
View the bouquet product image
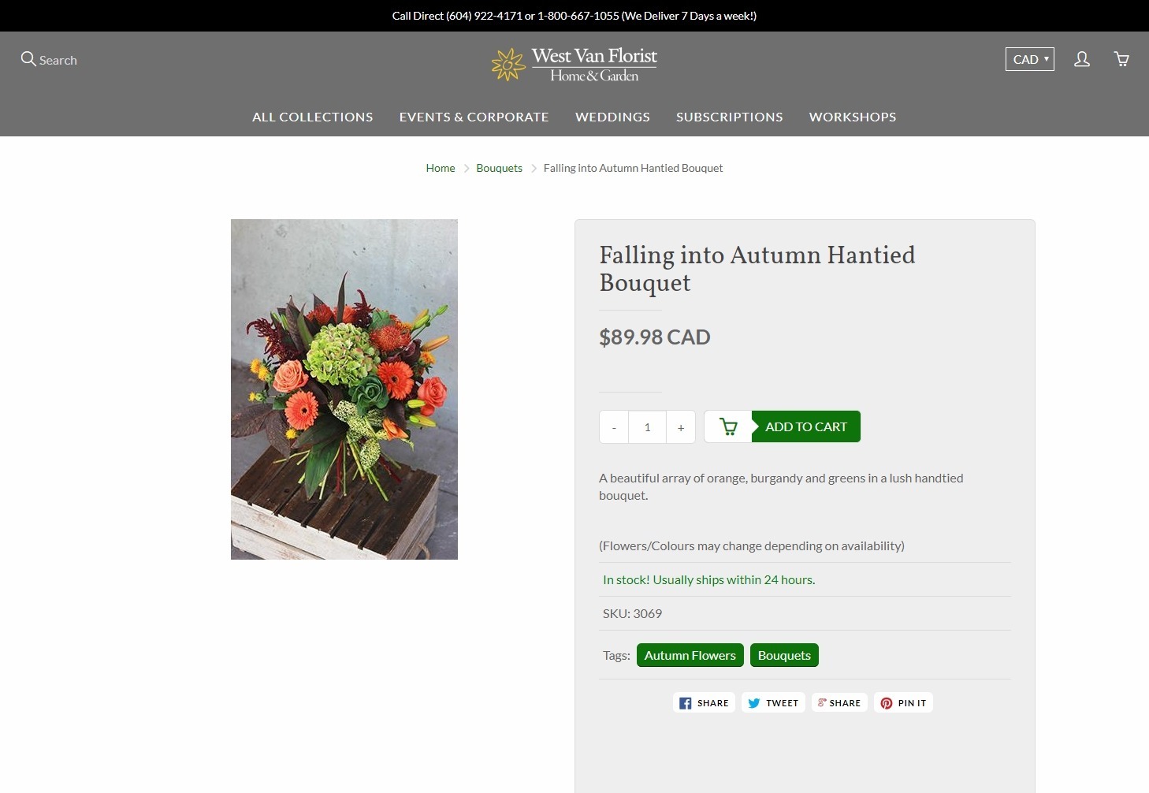344,389
